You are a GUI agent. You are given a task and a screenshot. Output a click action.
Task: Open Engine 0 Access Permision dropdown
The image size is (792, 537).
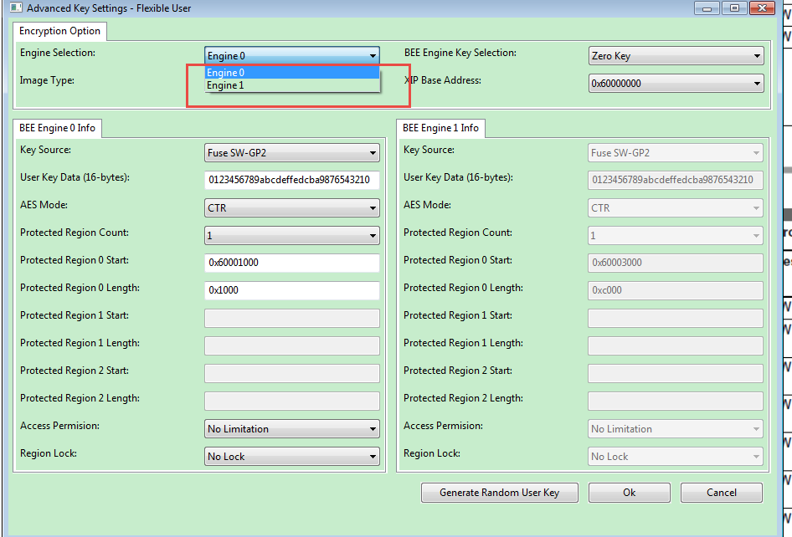click(x=292, y=428)
